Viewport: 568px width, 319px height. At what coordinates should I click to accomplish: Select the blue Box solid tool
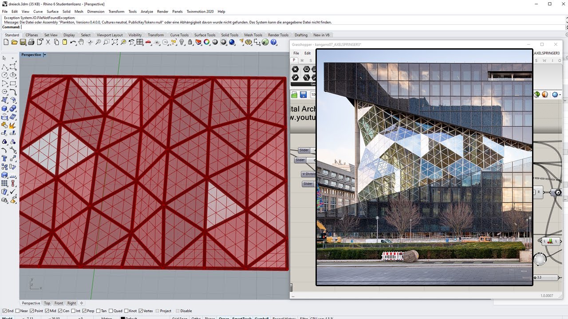pyautogui.click(x=4, y=109)
